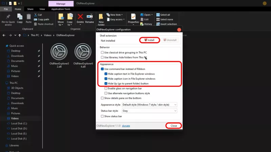Open Pictures under Quick access

coord(16,71)
